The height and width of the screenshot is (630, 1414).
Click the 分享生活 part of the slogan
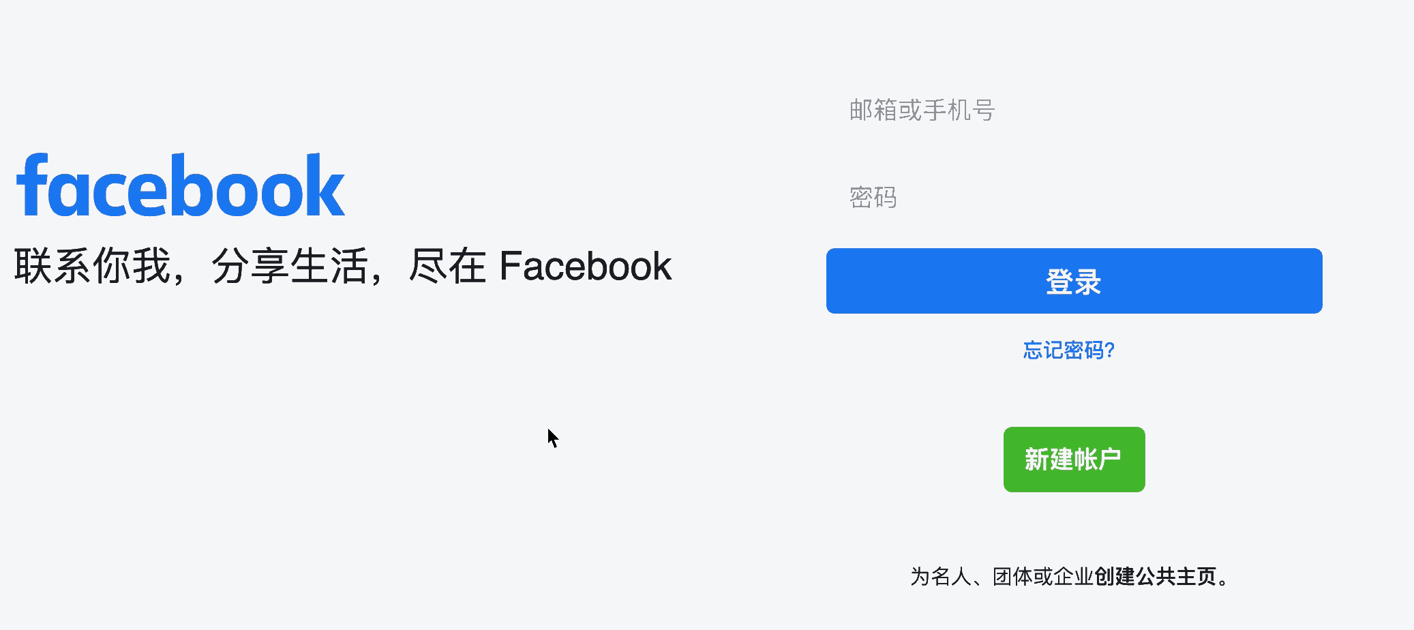tap(290, 266)
